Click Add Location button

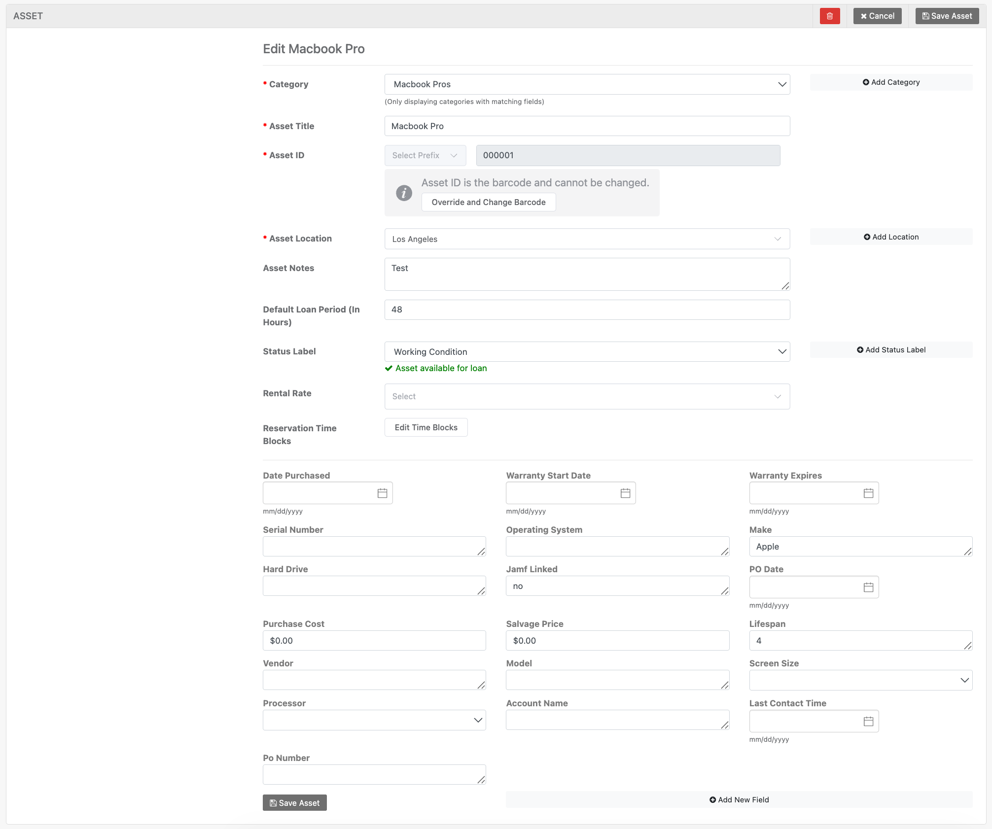891,237
